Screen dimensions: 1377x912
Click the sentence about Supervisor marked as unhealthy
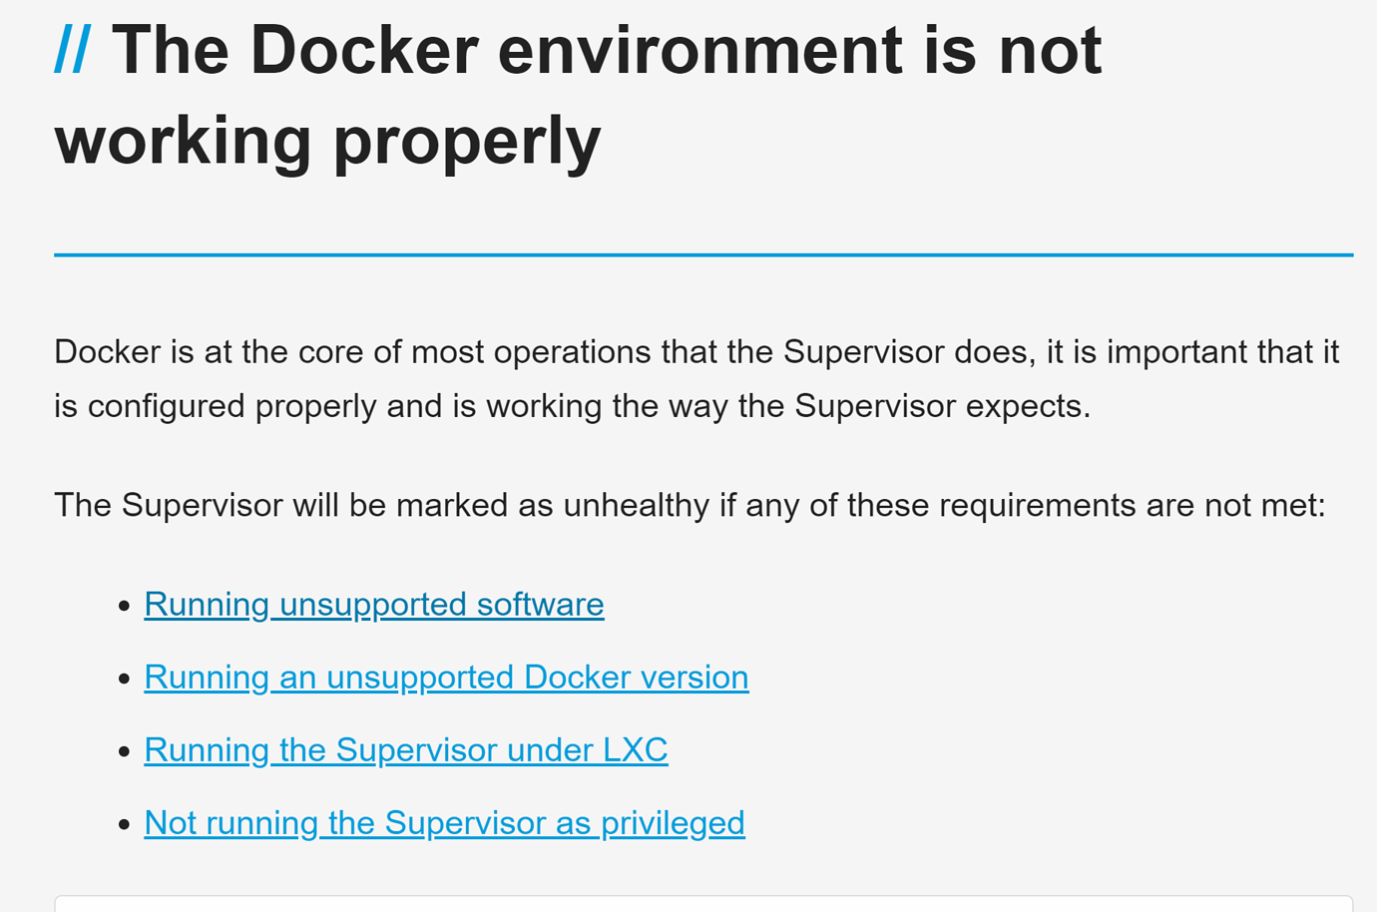click(689, 506)
